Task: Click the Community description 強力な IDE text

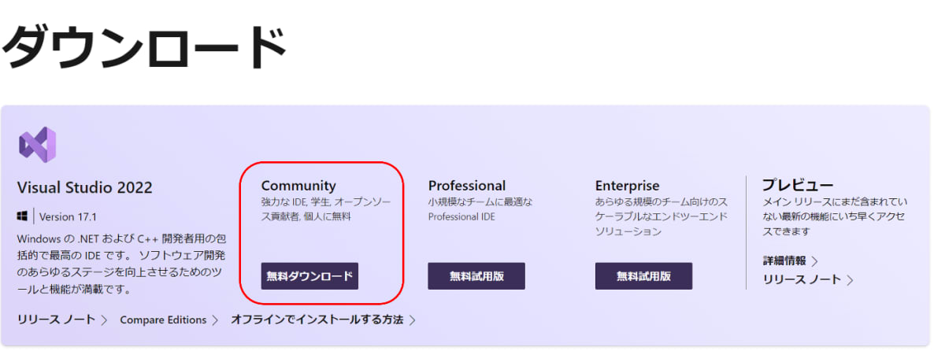Action: [326, 209]
